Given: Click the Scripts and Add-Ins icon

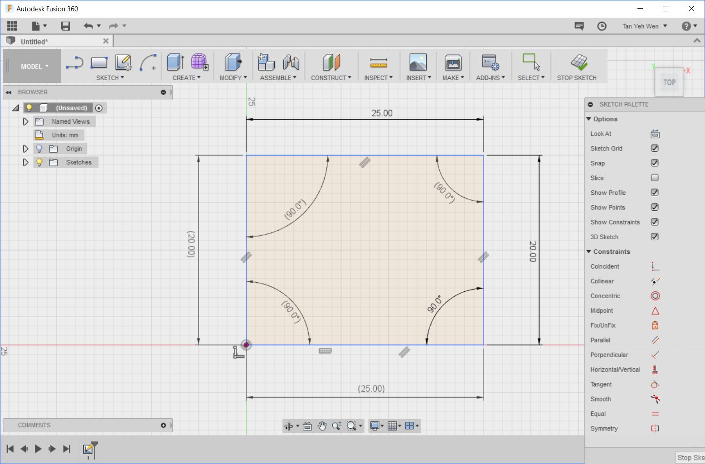Looking at the screenshot, I should pyautogui.click(x=490, y=62).
